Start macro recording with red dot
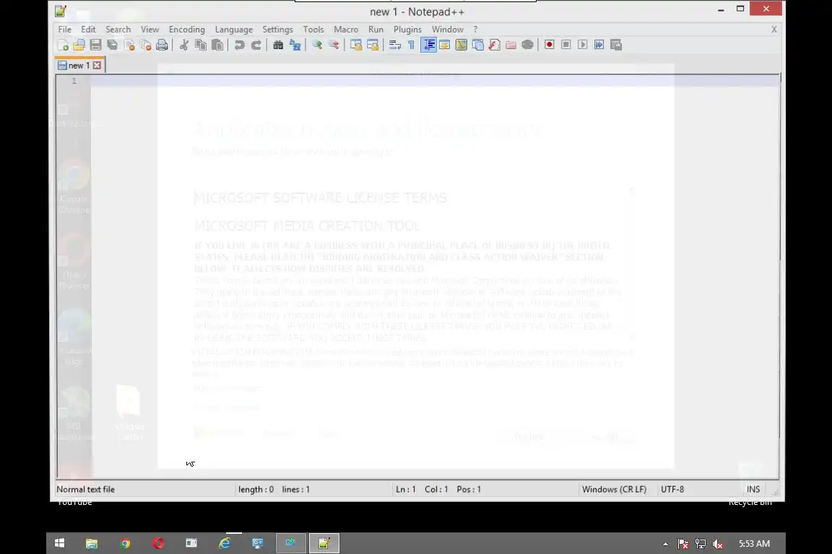The width and height of the screenshot is (832, 554). point(549,45)
